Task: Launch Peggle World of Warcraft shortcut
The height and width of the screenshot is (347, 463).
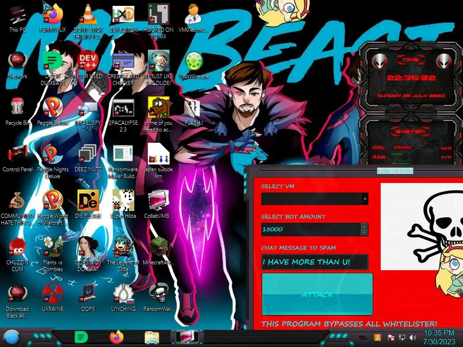Action: (52, 208)
